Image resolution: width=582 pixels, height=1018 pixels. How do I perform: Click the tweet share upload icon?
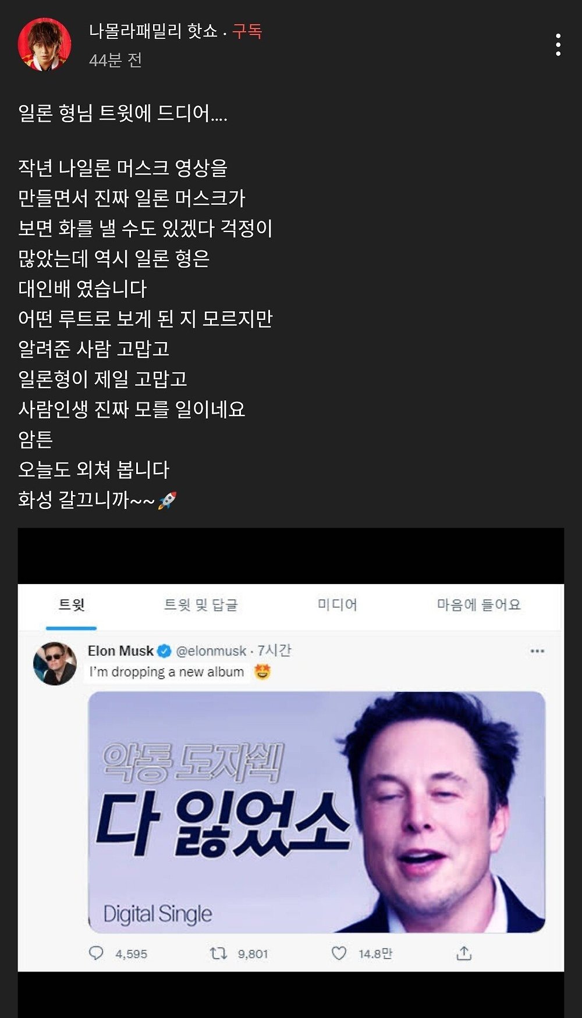(x=464, y=953)
